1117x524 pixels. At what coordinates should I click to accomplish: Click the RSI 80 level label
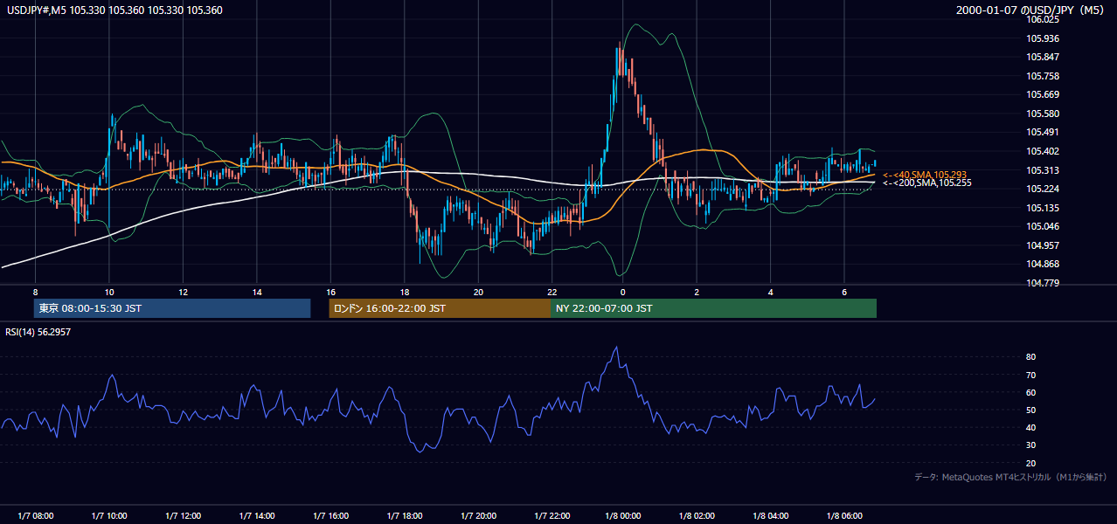[x=1030, y=357]
